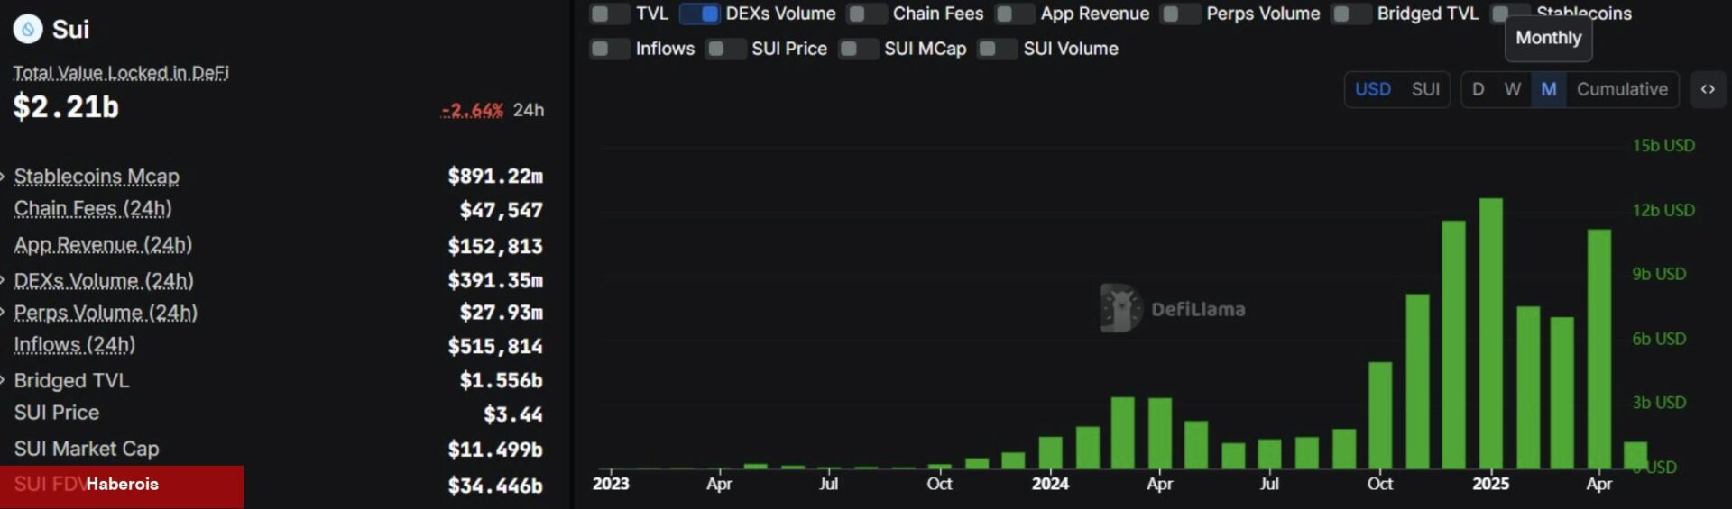This screenshot has width=1732, height=509.
Task: Enable the Inflows toggle
Action: (x=610, y=49)
